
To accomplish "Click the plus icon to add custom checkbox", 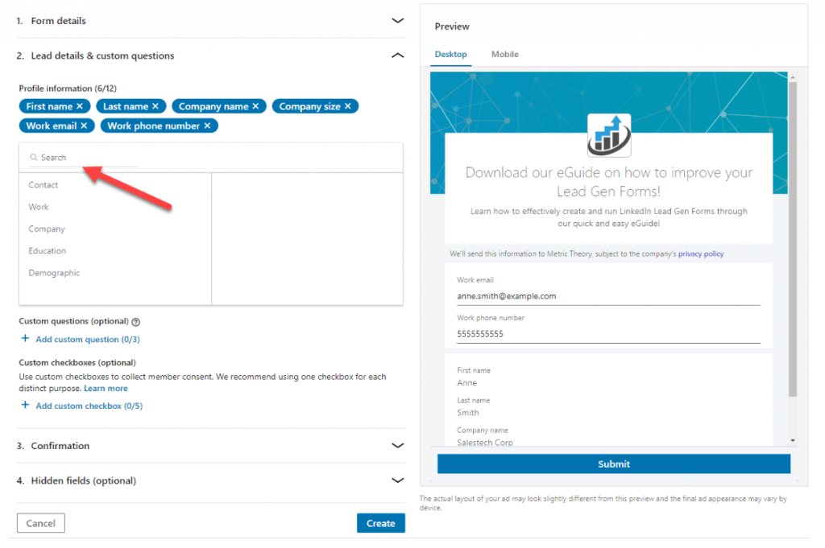I will point(25,406).
